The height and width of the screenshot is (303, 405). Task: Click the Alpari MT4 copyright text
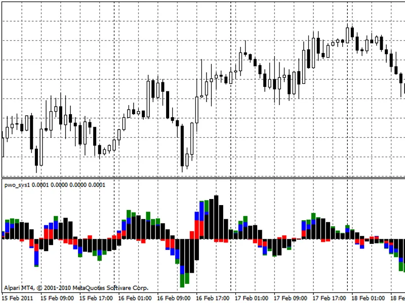click(x=76, y=288)
